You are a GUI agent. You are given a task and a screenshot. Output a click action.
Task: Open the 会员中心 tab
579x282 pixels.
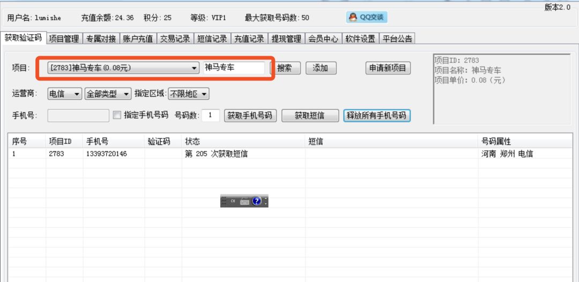point(323,39)
